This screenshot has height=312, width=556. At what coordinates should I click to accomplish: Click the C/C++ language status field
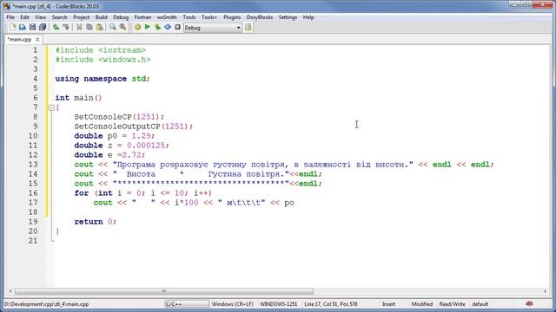click(187, 304)
